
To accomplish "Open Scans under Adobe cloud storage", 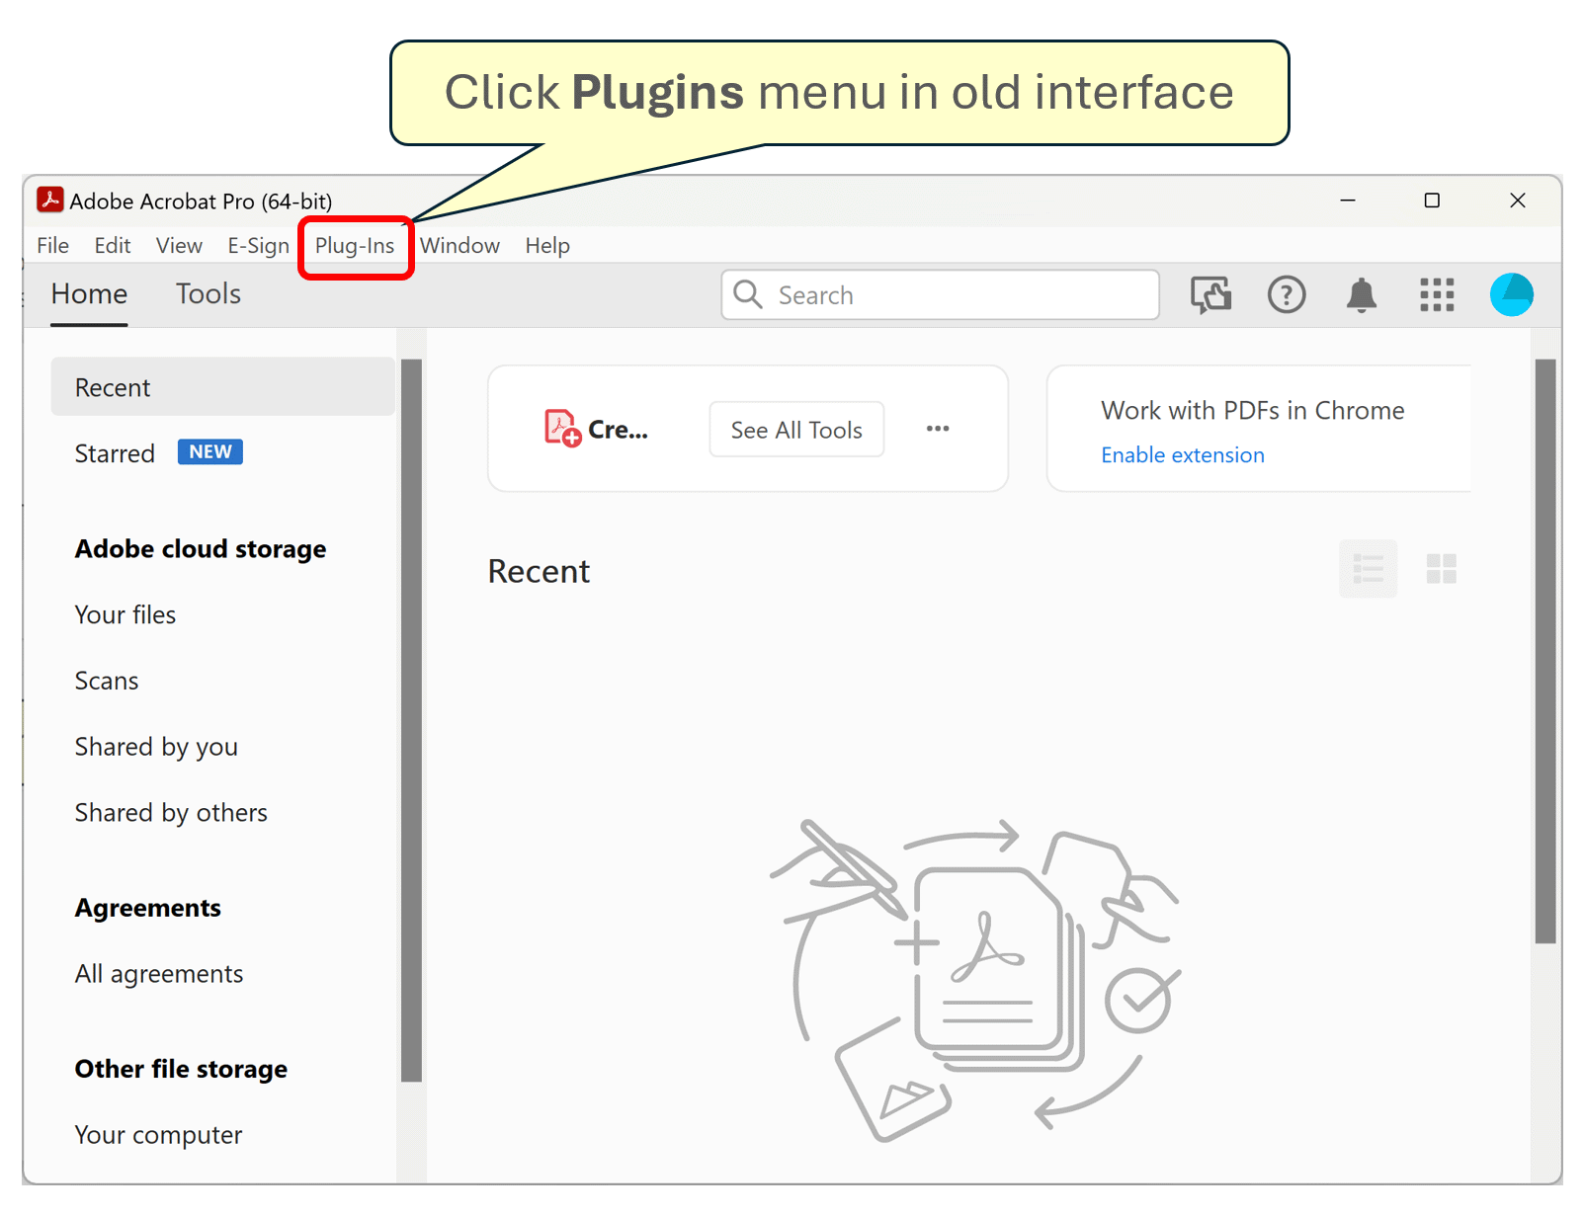I will pos(106,680).
